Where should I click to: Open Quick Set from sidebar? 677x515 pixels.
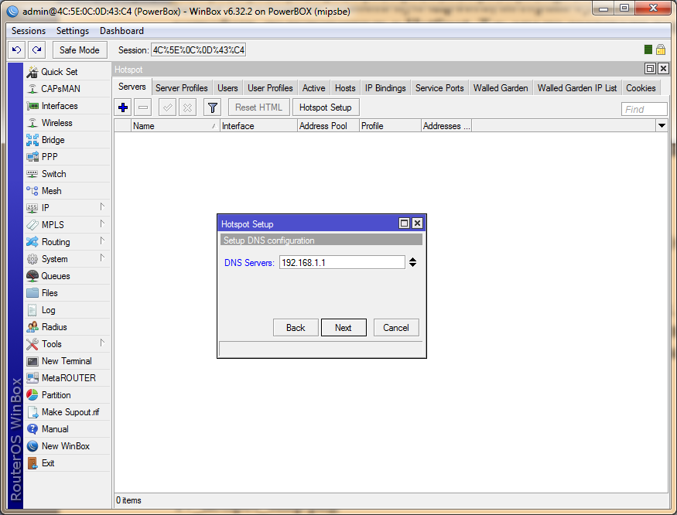point(59,72)
